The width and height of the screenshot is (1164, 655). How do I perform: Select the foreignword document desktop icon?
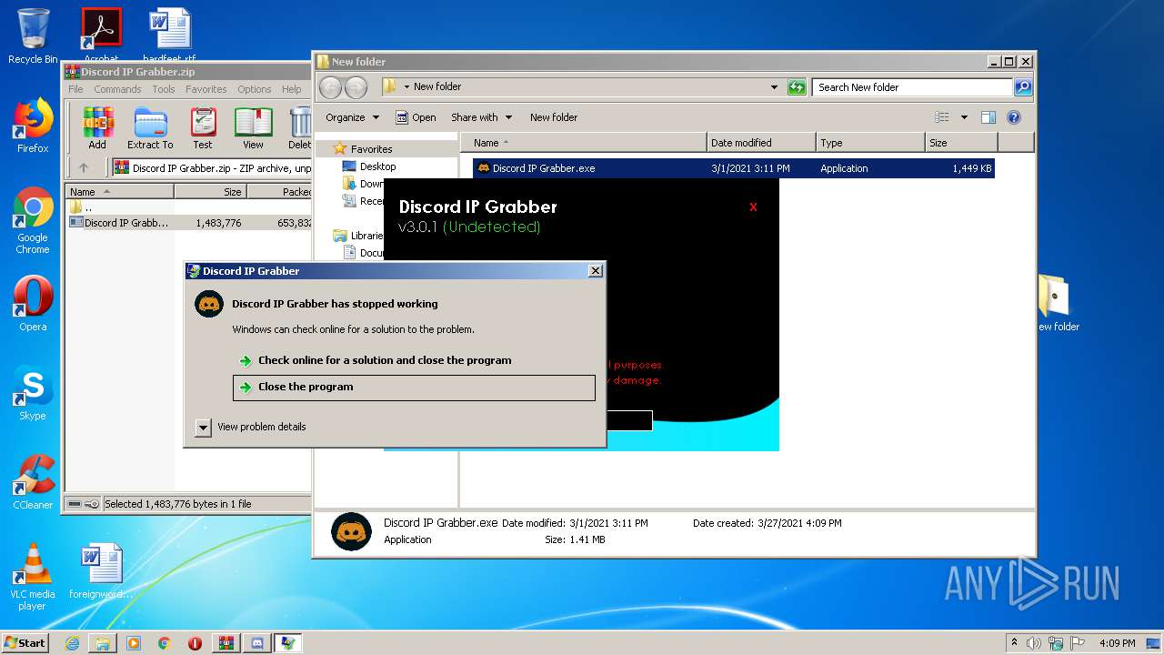point(101,571)
